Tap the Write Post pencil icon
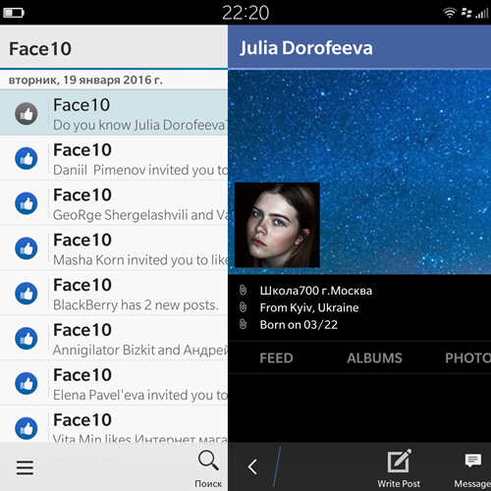Screen dimensions: 491x491 (400, 461)
